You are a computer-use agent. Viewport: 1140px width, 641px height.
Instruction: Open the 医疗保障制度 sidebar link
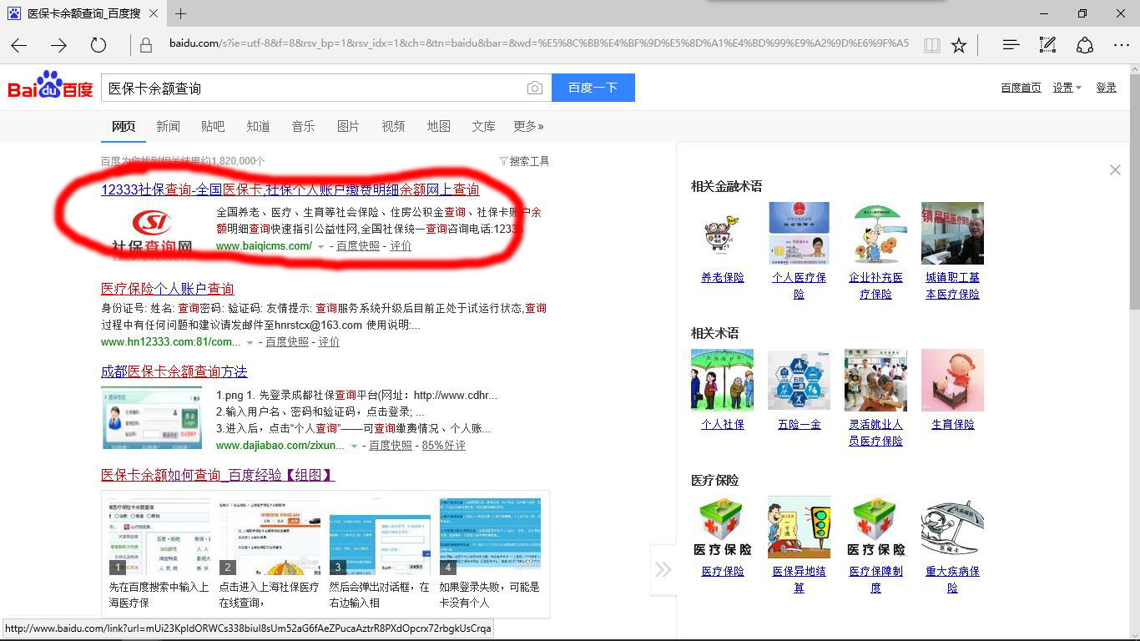pyautogui.click(x=875, y=579)
